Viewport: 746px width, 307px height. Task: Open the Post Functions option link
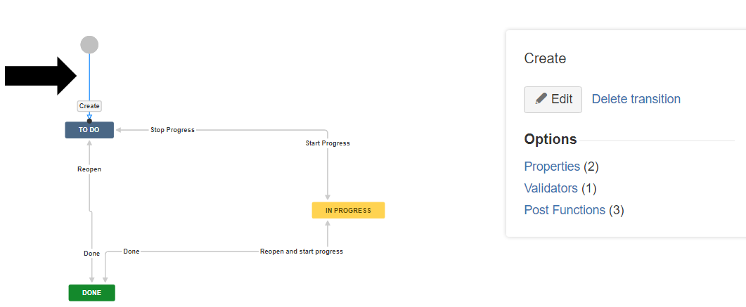(x=565, y=210)
